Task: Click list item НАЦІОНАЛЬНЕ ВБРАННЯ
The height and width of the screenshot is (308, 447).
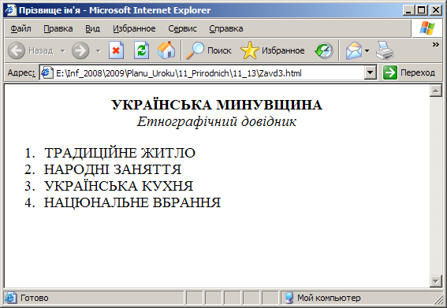Action: (132, 202)
